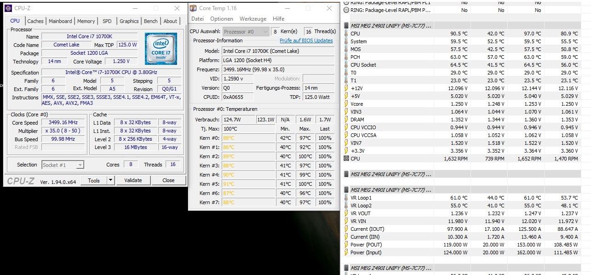Click the Core Voltage value 1.250 V
The width and height of the screenshot is (591, 275).
[121, 61]
